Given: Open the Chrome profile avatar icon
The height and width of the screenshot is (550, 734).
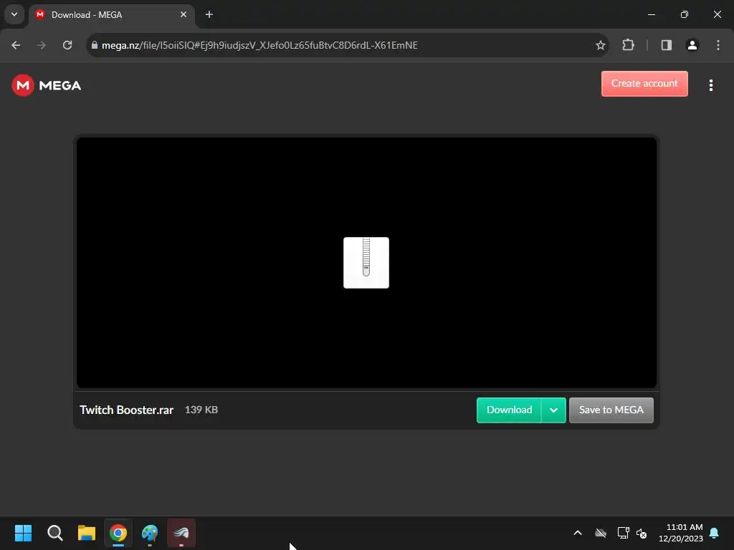Looking at the screenshot, I should point(692,45).
